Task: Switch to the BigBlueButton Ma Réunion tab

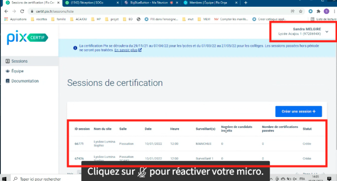Action: point(151,3)
